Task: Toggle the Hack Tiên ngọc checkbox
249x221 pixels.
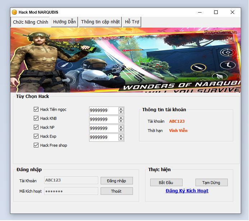Action: (36, 109)
